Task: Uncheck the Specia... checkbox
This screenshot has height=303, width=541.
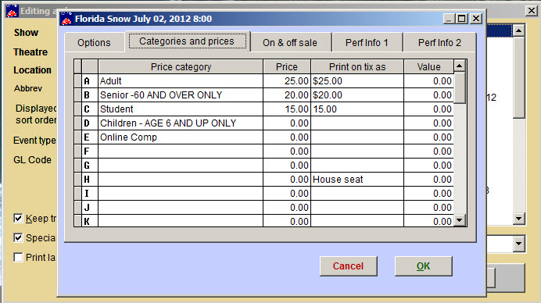Action: pyautogui.click(x=18, y=238)
